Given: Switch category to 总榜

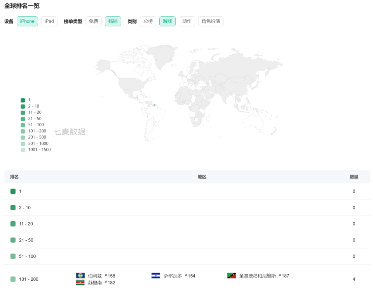Looking at the screenshot, I should tap(148, 21).
